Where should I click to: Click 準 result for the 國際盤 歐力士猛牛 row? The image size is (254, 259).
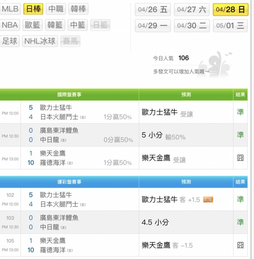tap(241, 112)
